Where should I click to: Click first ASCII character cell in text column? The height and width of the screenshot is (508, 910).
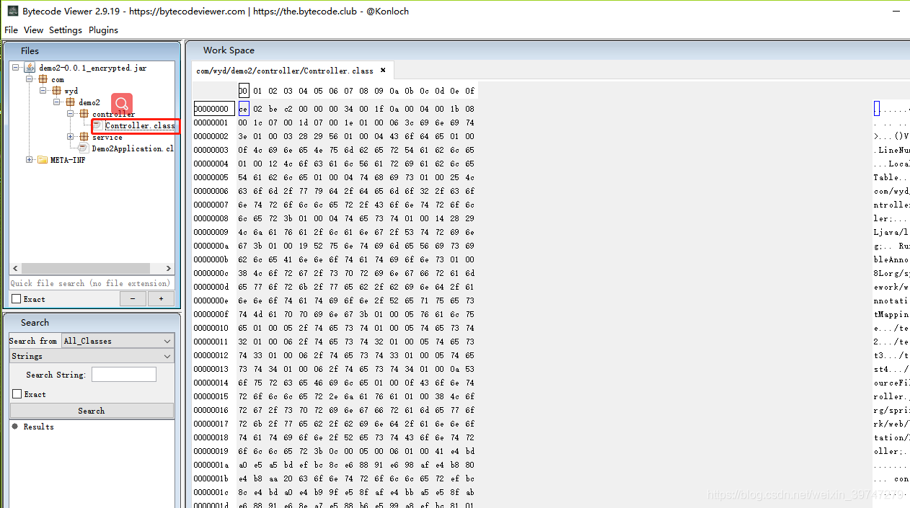point(877,109)
